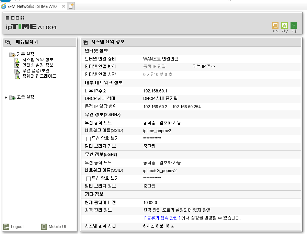Click the 메뉴탐색기 magnifier icon

click(8, 42)
